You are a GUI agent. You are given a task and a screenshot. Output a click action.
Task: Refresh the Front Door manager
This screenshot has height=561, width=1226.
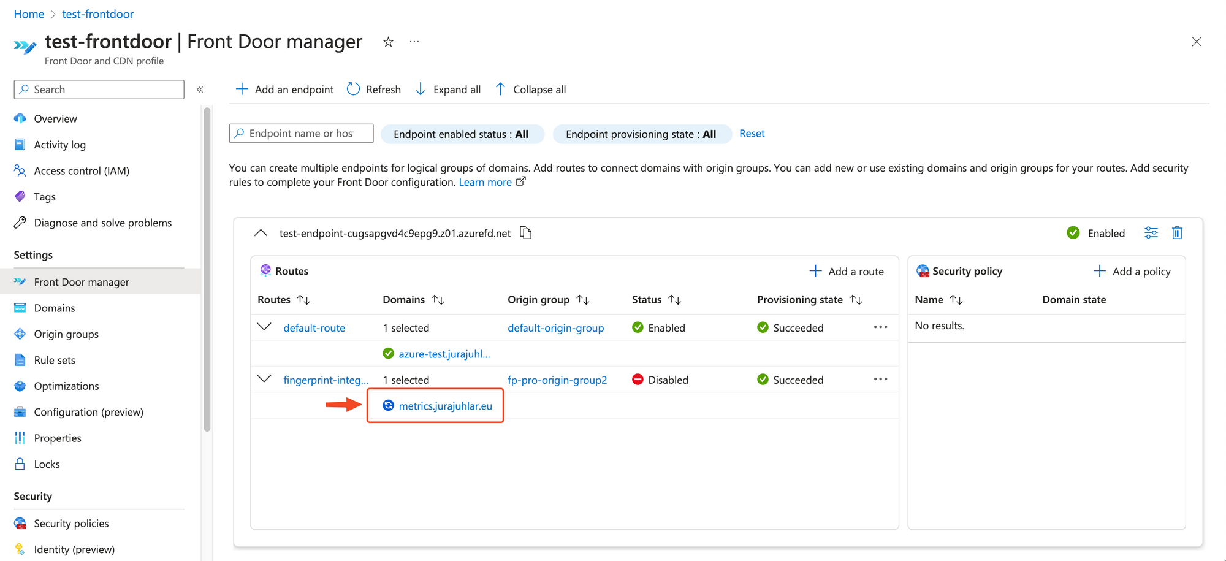(x=374, y=90)
